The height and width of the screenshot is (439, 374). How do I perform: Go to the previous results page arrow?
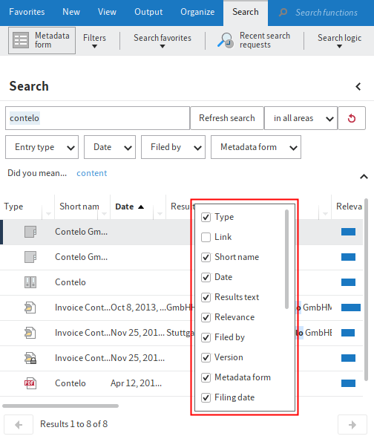[19, 425]
